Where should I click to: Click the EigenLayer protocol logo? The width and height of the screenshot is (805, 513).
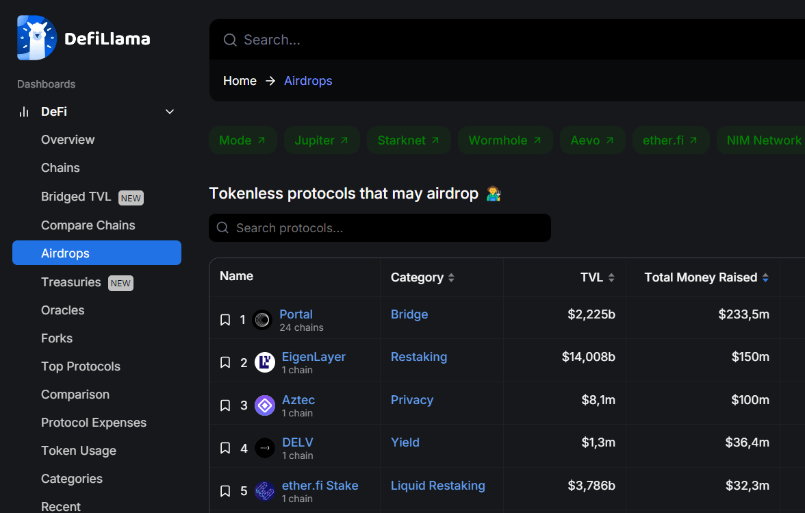[x=265, y=362]
